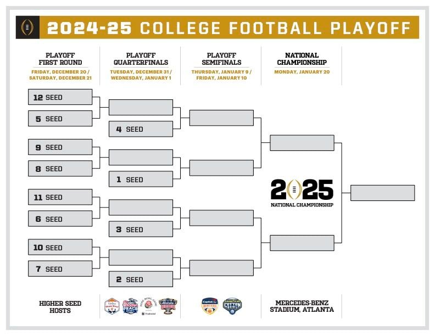Click the champion winner box
Viewport: 435px width, 336px height.
(383, 193)
